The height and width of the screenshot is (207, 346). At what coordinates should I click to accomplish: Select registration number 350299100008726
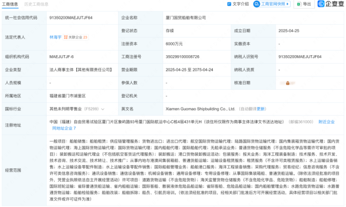point(182,57)
